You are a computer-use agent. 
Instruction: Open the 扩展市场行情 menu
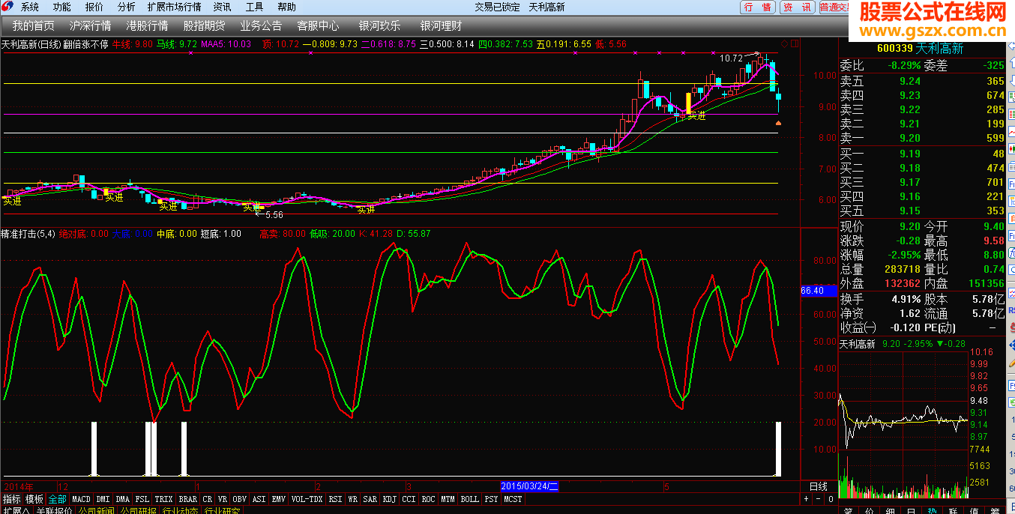click(175, 7)
